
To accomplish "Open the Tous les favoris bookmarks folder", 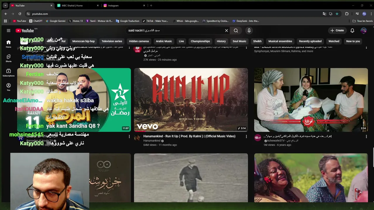I will coord(363,21).
